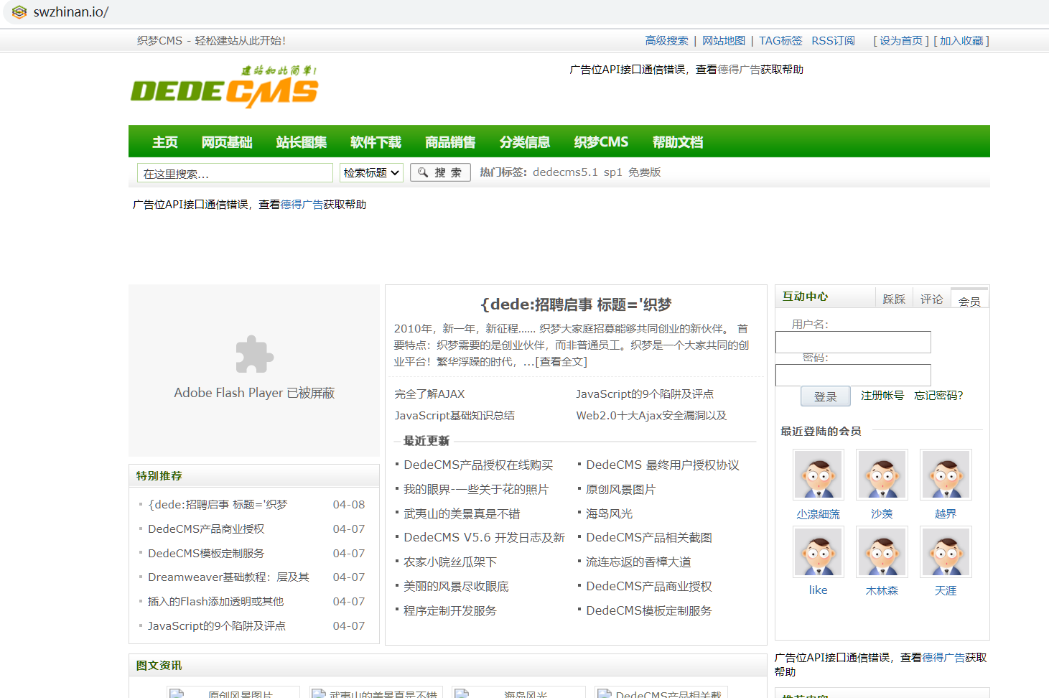1049x698 pixels.
Task: Open avatar of member 木林森
Action: pyautogui.click(x=882, y=552)
